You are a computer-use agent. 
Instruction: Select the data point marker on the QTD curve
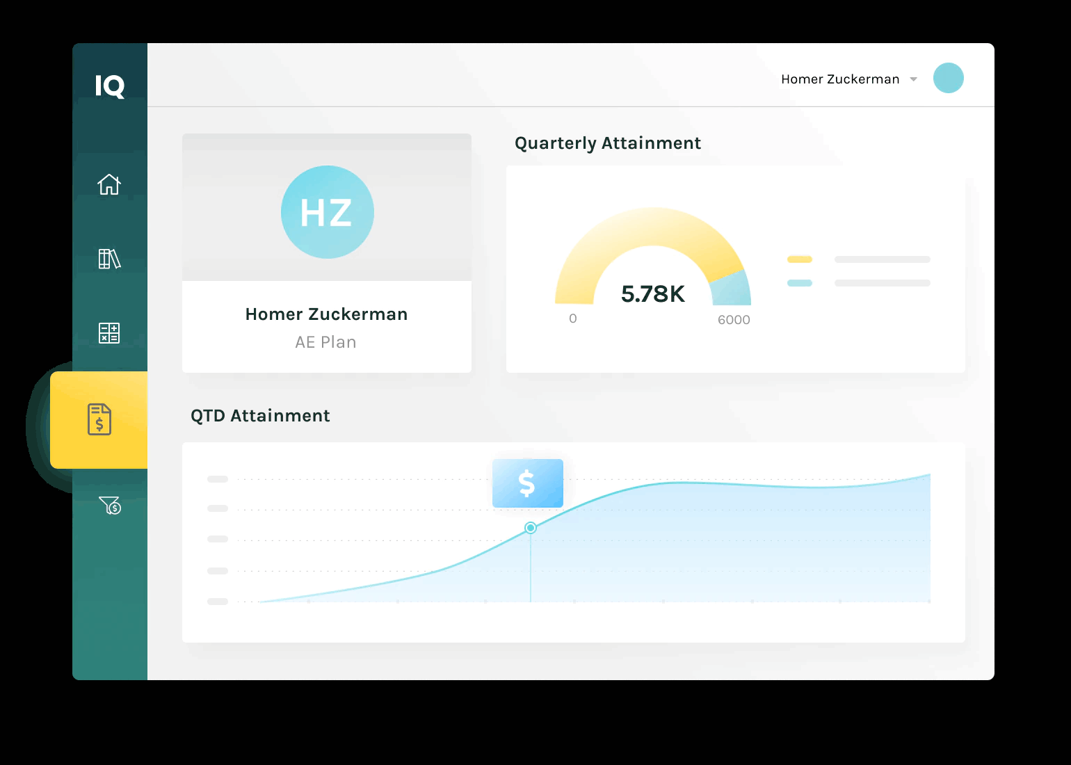(531, 528)
